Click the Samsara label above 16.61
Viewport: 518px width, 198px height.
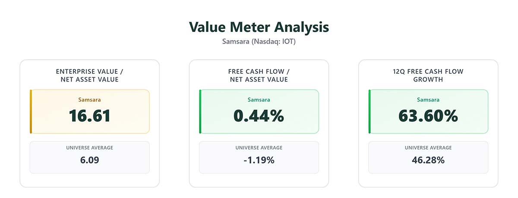[90, 100]
